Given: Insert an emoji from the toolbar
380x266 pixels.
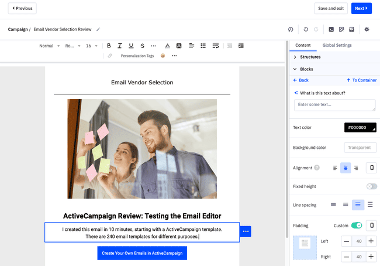Looking at the screenshot, I should 163,56.
